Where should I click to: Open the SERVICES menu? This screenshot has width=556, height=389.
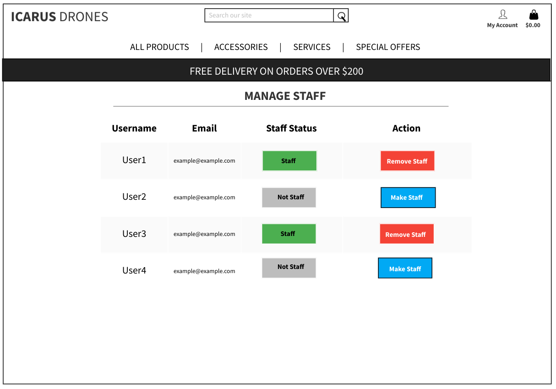point(312,47)
